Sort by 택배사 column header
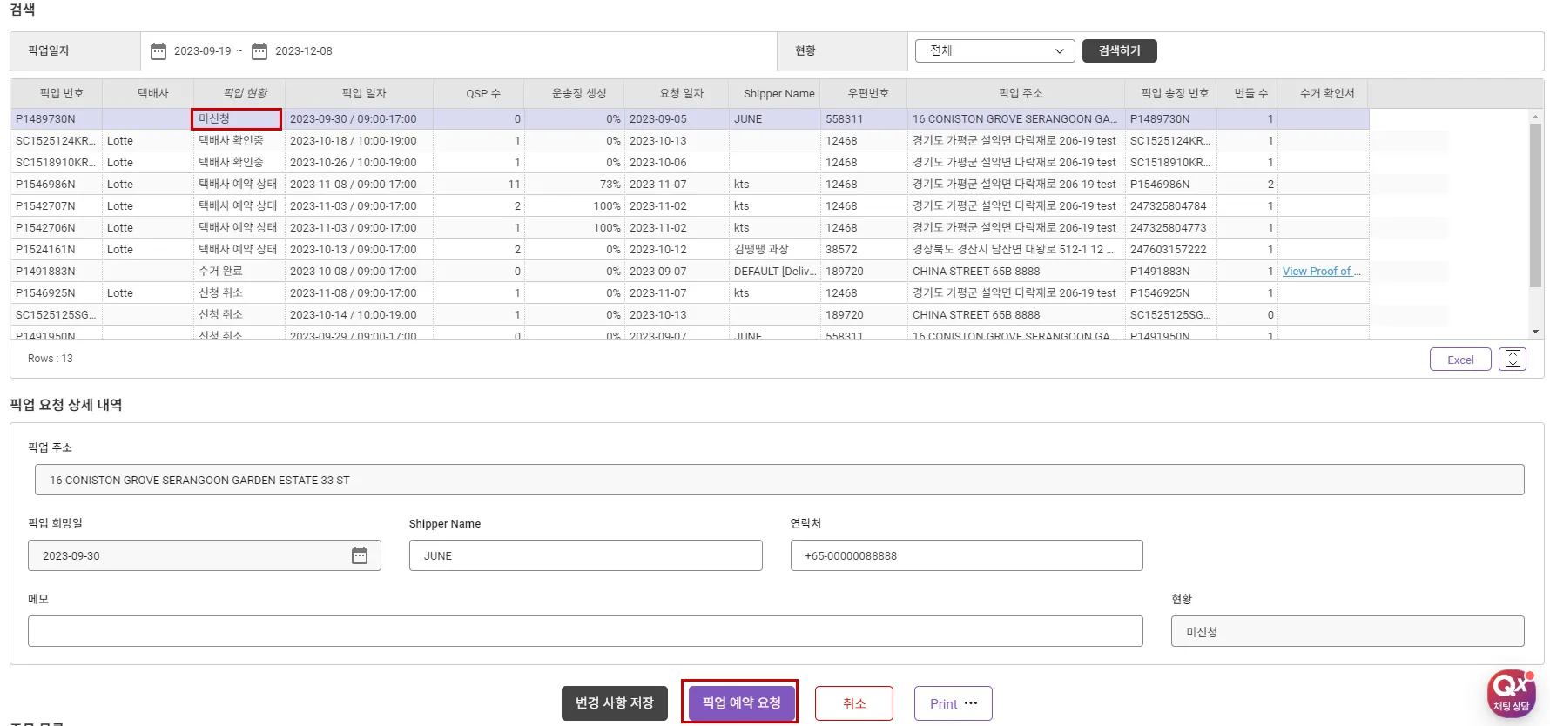Viewport: 1550px width, 726px height. pos(148,93)
